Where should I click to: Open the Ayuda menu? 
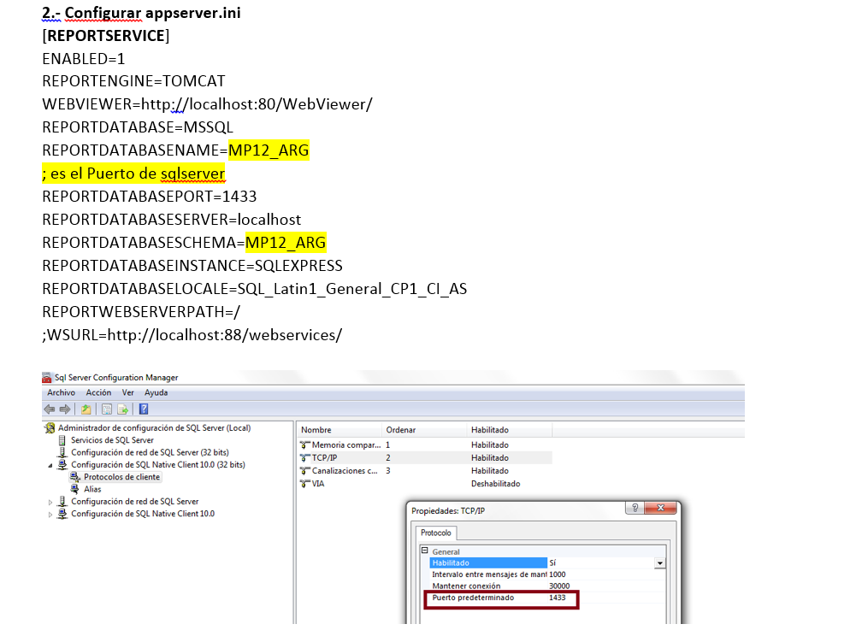point(156,392)
